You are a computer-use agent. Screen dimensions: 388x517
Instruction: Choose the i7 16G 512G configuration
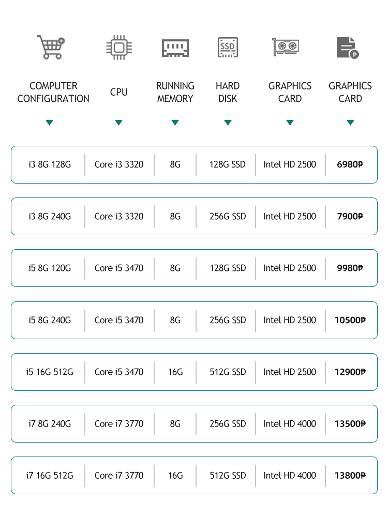[x=50, y=475]
